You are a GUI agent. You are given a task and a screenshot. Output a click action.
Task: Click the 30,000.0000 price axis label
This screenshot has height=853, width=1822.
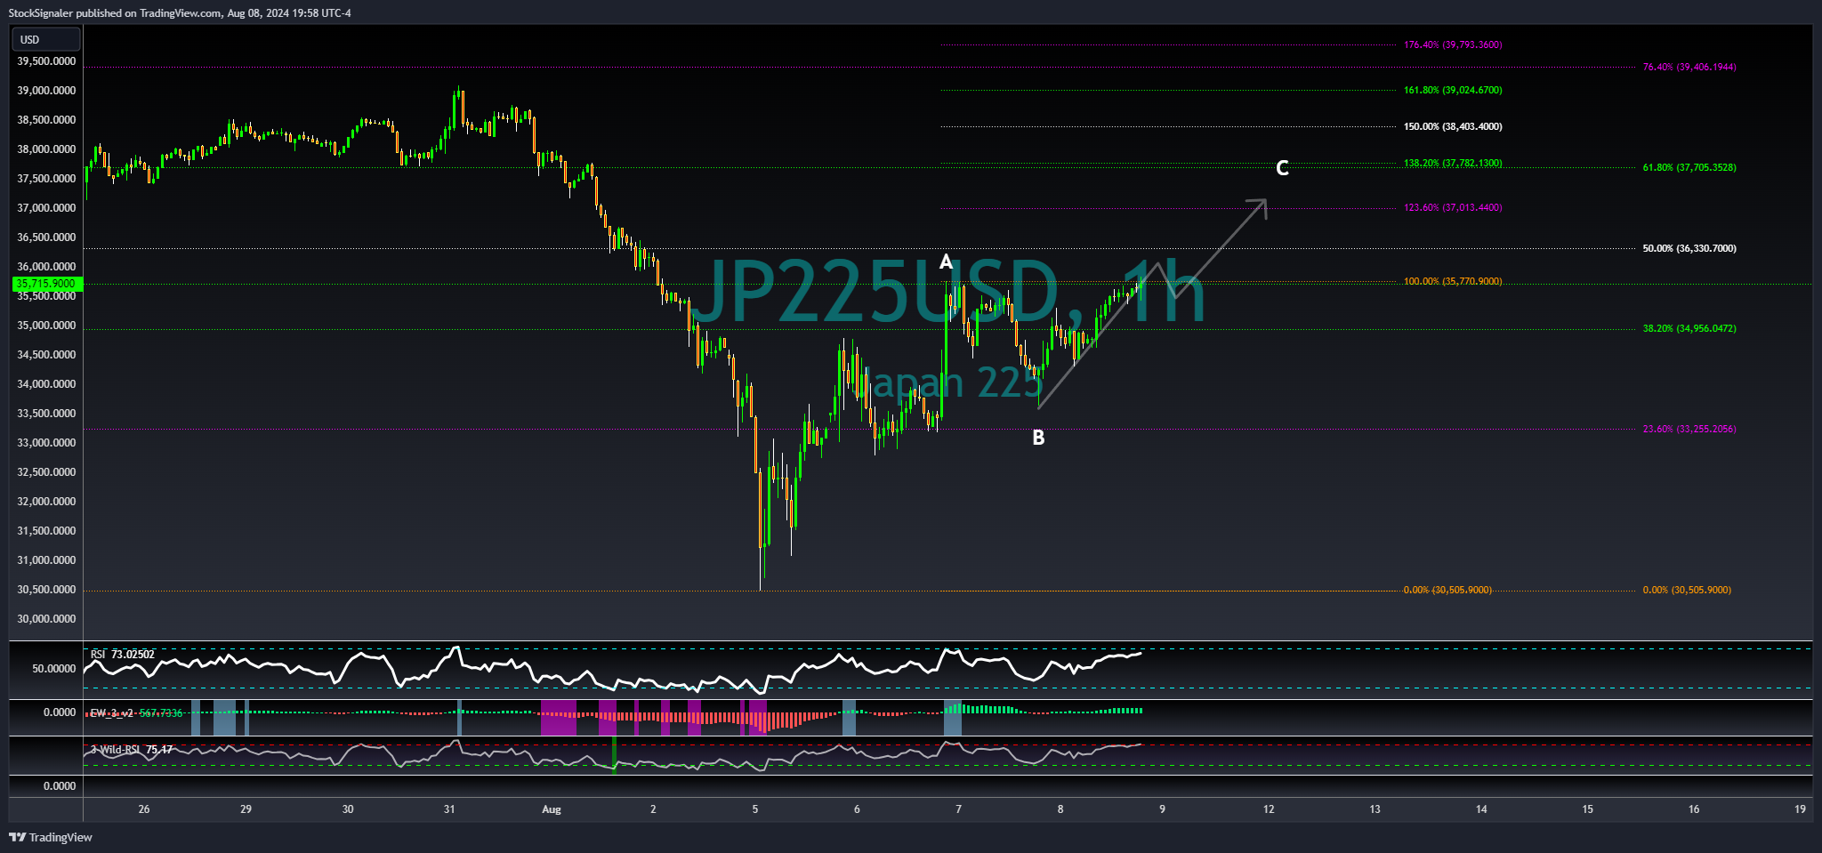coord(46,619)
